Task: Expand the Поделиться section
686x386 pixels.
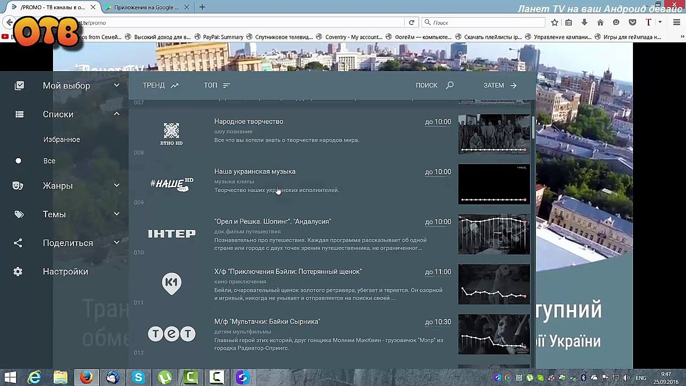Action: (116, 243)
